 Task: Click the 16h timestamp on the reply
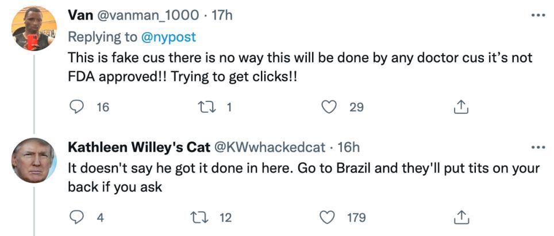tap(348, 147)
